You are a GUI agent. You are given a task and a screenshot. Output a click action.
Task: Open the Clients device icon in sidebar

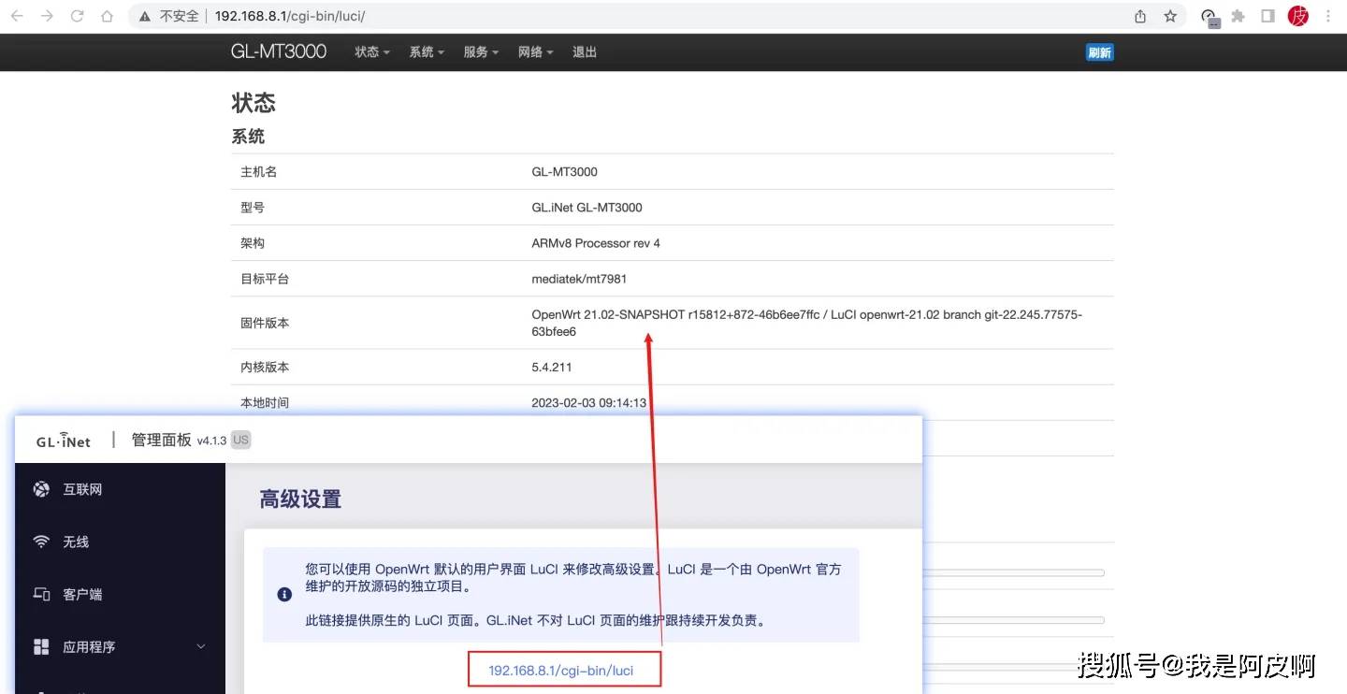point(41,594)
